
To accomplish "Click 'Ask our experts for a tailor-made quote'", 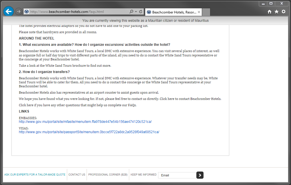I will [35, 175].
